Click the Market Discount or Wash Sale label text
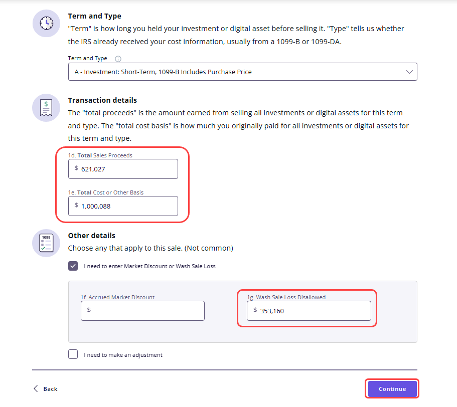 (149, 266)
